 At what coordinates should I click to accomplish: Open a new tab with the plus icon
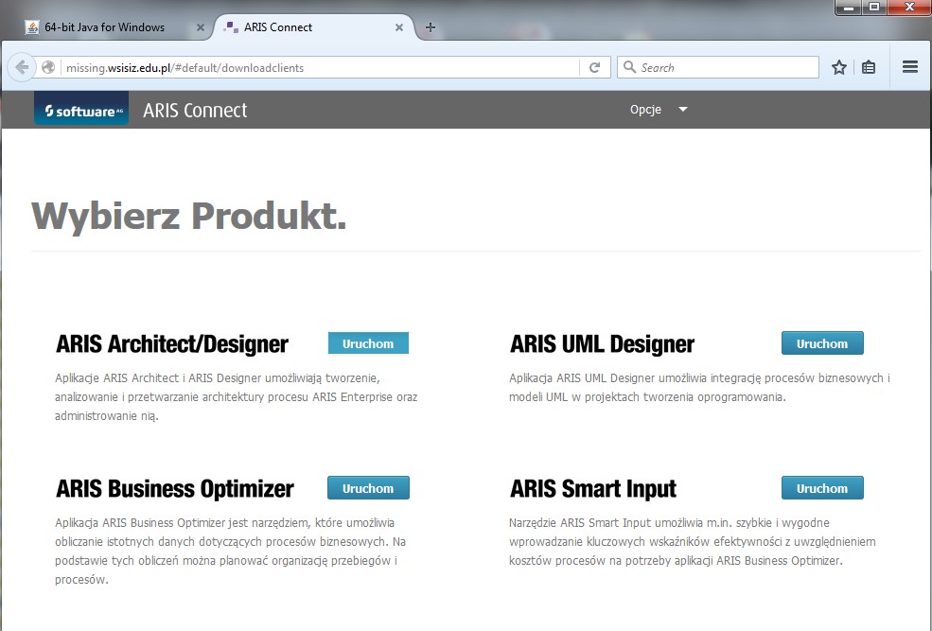(x=431, y=27)
